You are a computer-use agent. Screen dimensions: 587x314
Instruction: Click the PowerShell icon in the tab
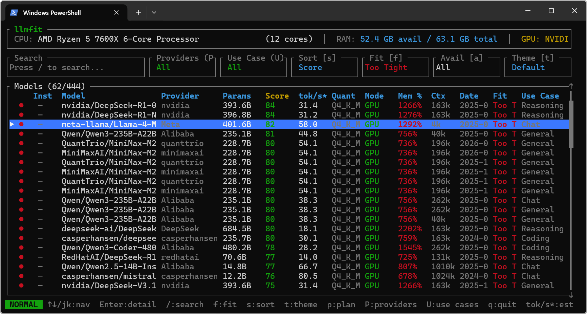pyautogui.click(x=14, y=13)
